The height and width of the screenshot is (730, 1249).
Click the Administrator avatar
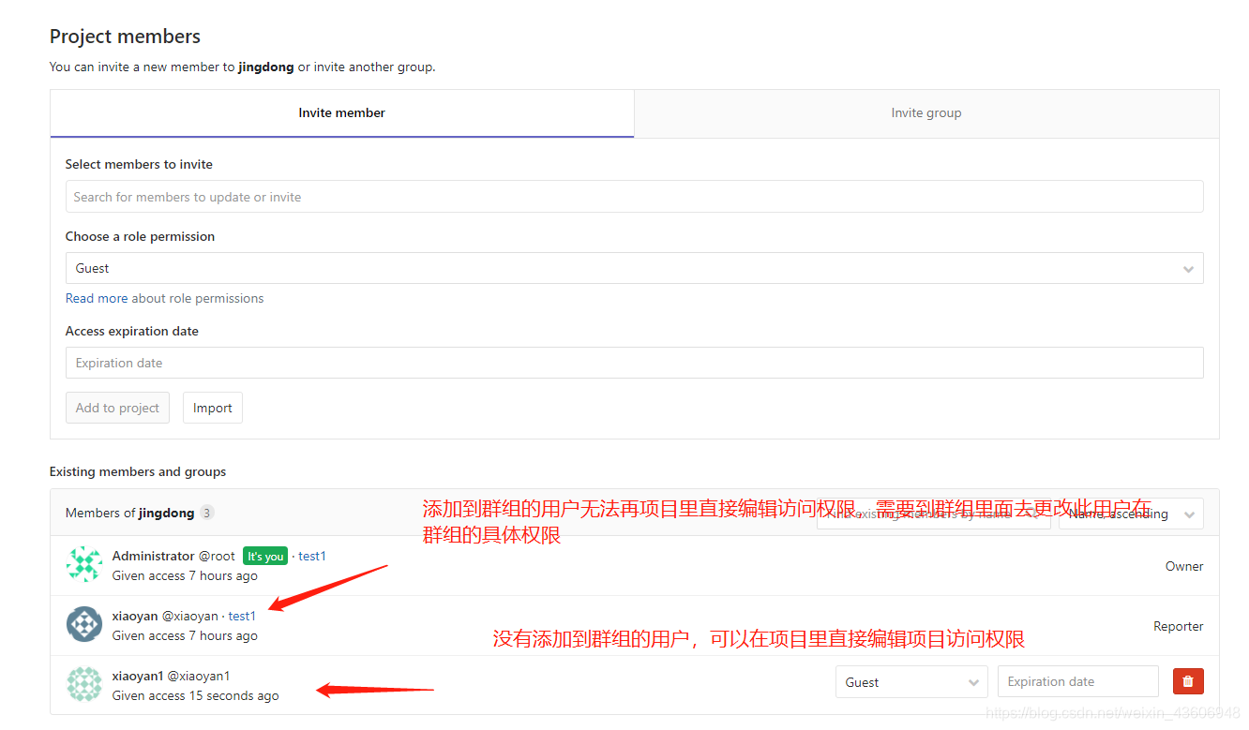(x=84, y=564)
